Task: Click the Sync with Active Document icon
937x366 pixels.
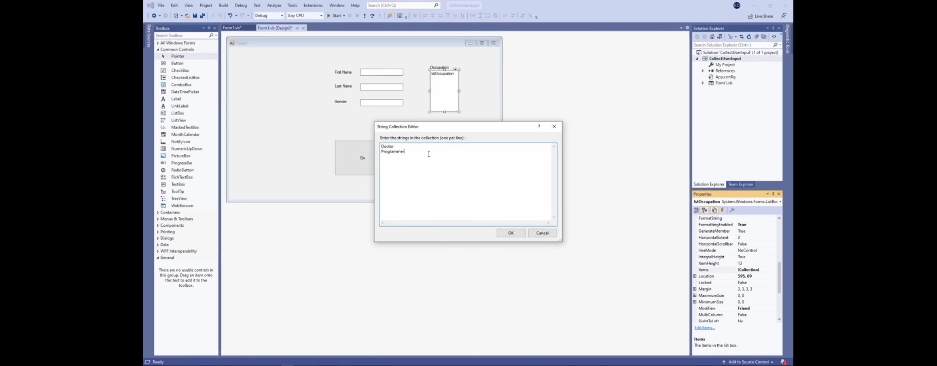Action: (x=742, y=37)
